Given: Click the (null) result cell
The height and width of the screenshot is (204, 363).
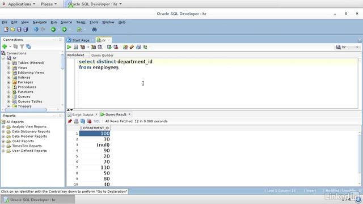Looking at the screenshot, I should pos(95,145).
